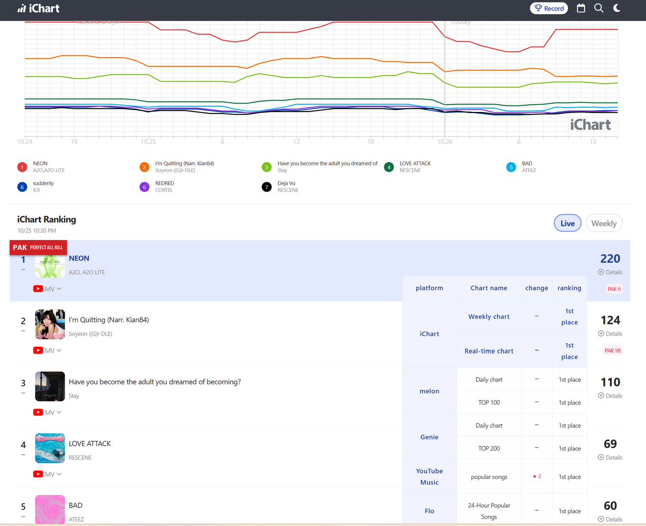Click the iChart logo in header
The image size is (646, 526).
click(38, 8)
